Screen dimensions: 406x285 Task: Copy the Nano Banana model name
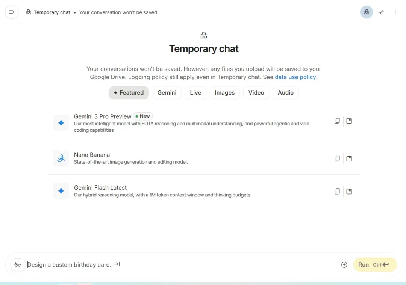pyautogui.click(x=337, y=158)
